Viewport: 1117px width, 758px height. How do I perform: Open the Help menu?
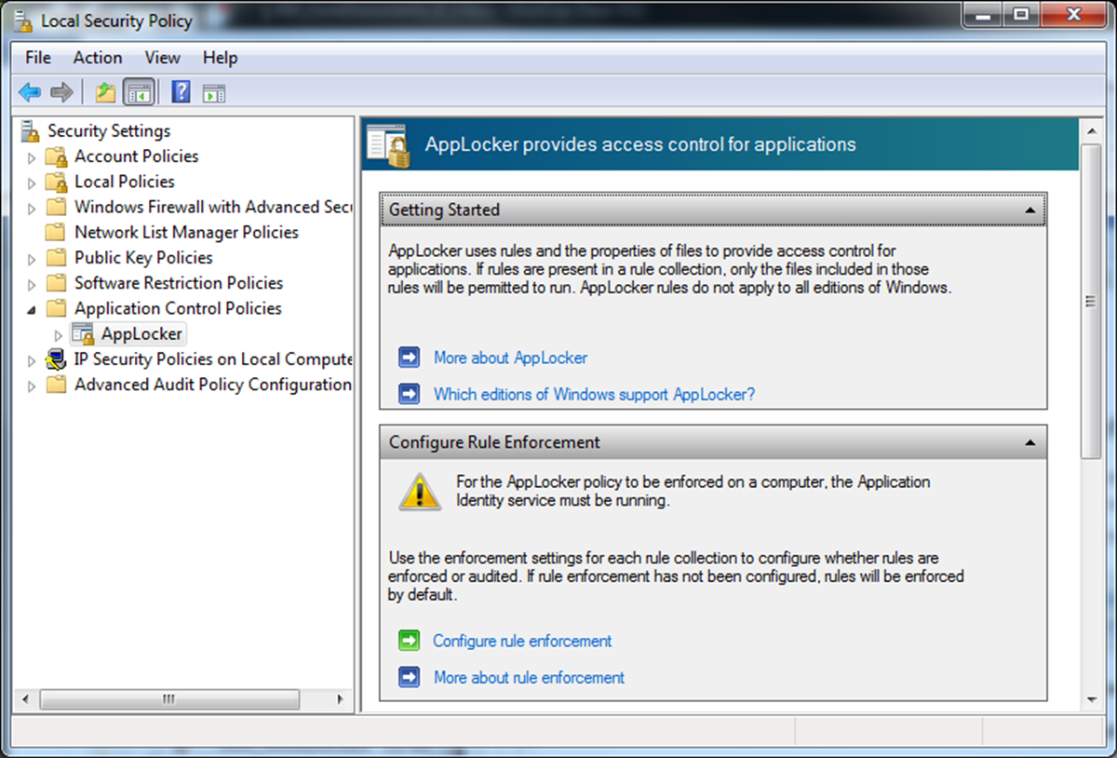tap(220, 58)
